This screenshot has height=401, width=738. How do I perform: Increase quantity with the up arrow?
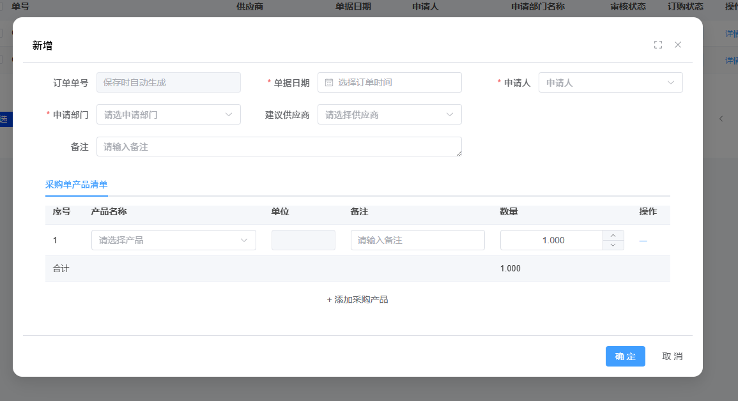pos(613,236)
